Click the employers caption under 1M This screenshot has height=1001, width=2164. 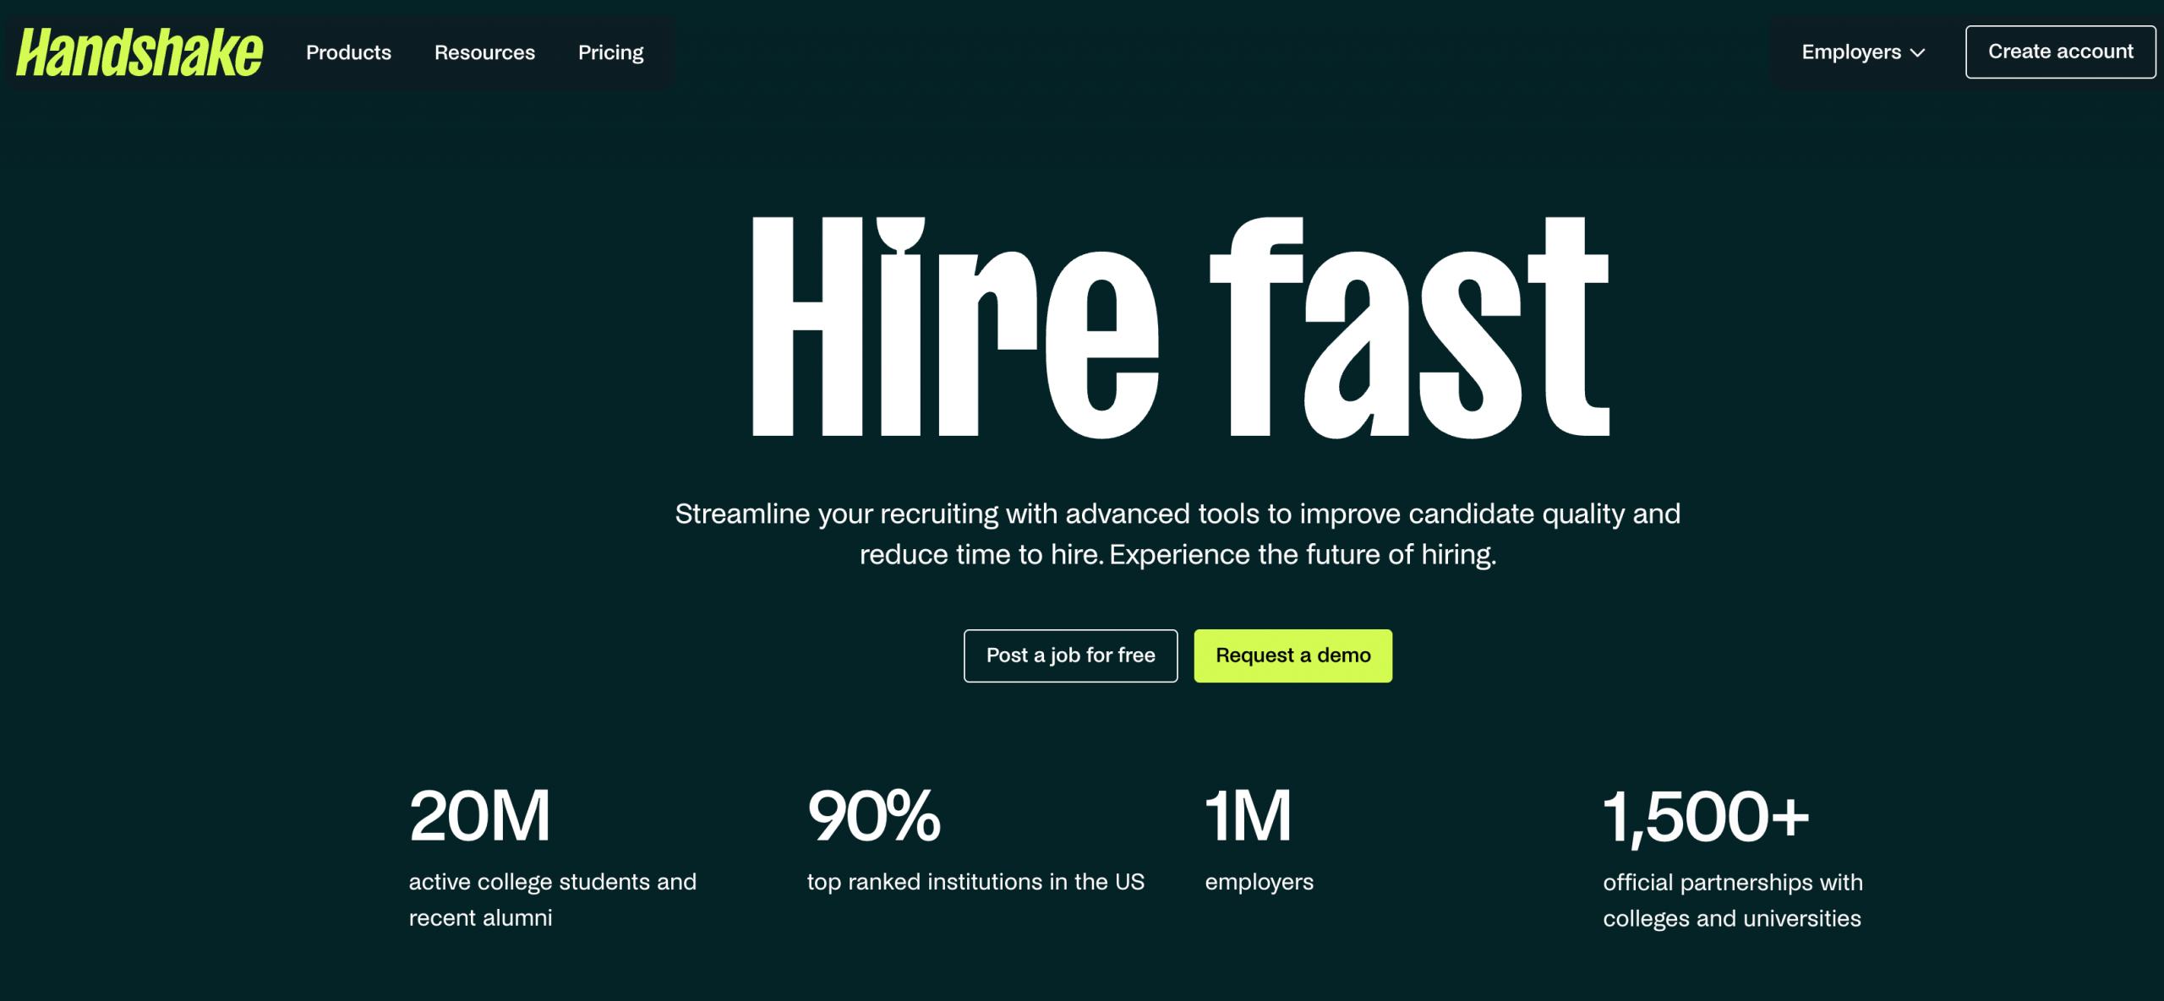tap(1259, 881)
